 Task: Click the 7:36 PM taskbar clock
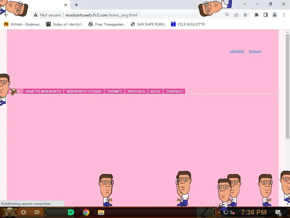tap(254, 212)
